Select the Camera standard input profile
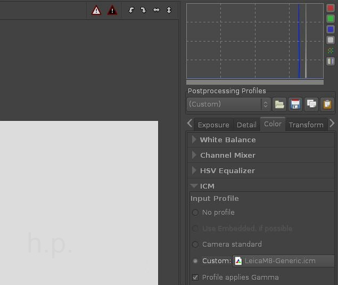The height and width of the screenshot is (285, 338). [195, 245]
